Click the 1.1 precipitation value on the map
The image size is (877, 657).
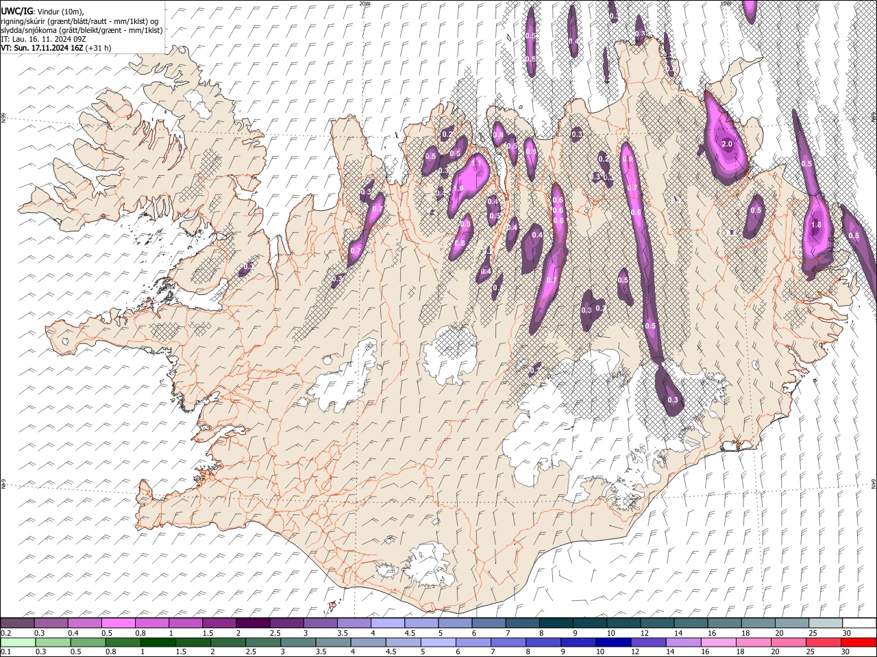tap(476, 164)
